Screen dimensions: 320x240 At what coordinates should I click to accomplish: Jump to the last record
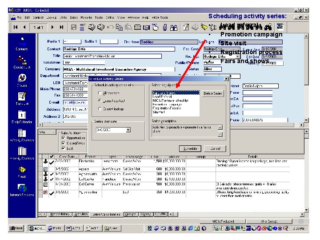[x=61, y=27]
